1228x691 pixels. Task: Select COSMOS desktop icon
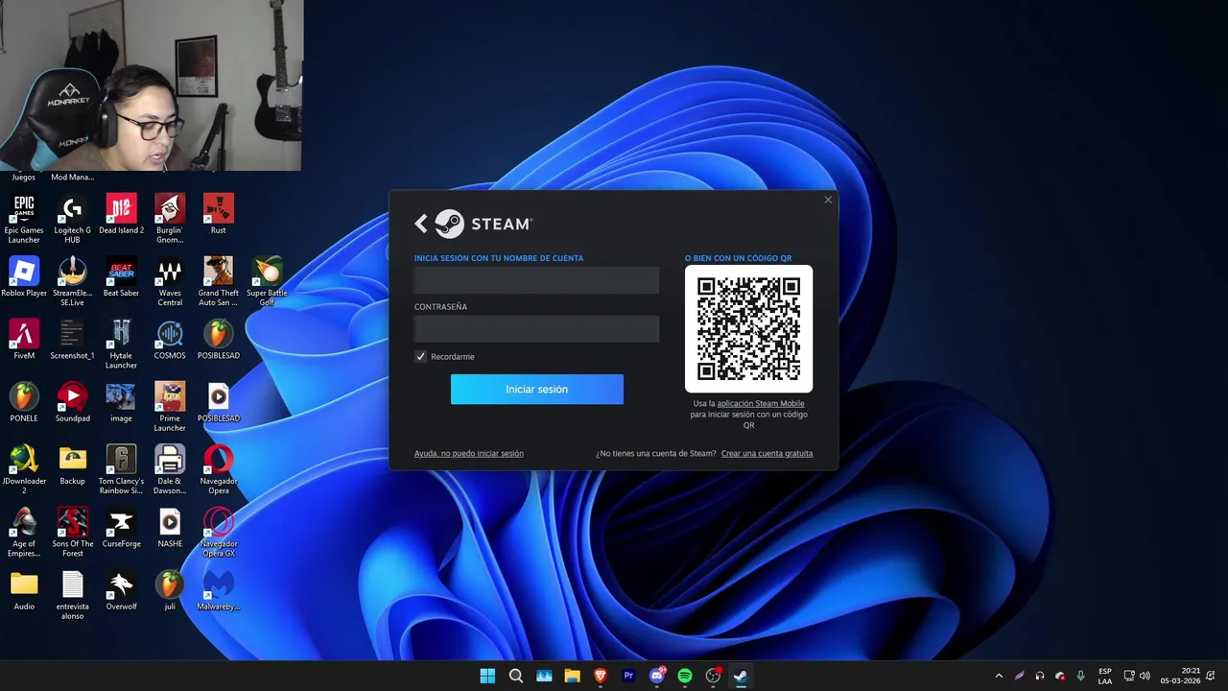[170, 340]
